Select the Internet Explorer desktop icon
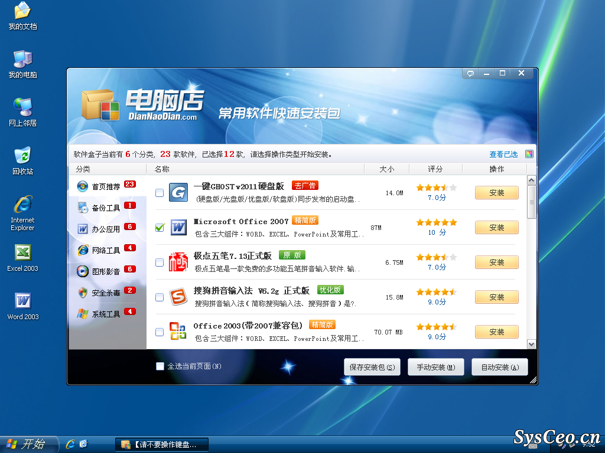 pos(22,213)
